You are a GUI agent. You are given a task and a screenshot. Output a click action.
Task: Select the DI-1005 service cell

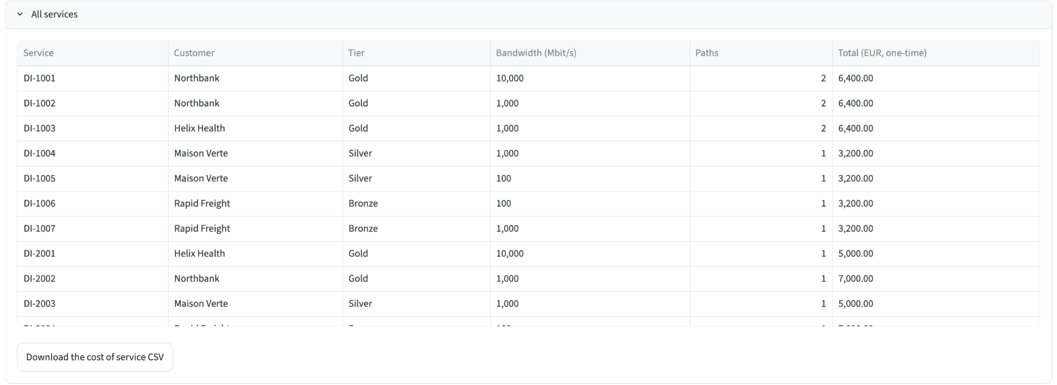(x=93, y=178)
